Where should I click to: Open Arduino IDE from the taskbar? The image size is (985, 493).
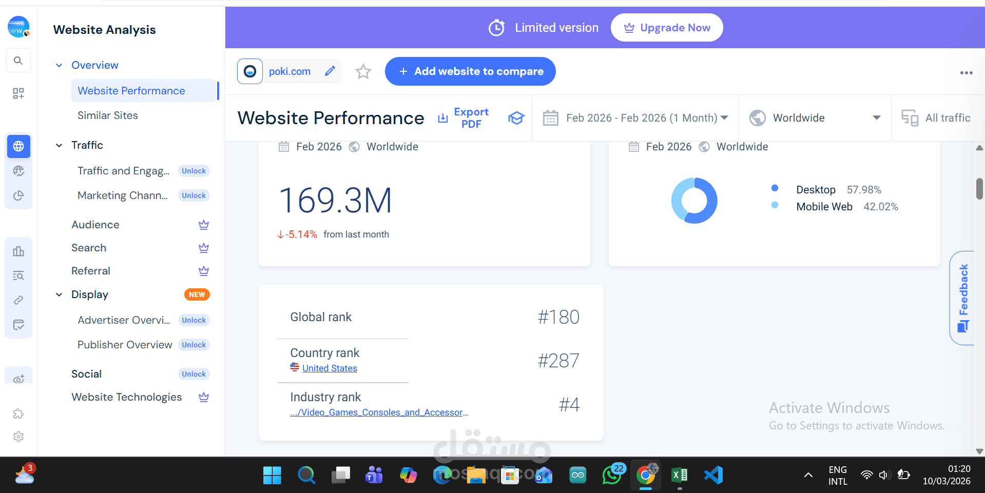point(578,475)
